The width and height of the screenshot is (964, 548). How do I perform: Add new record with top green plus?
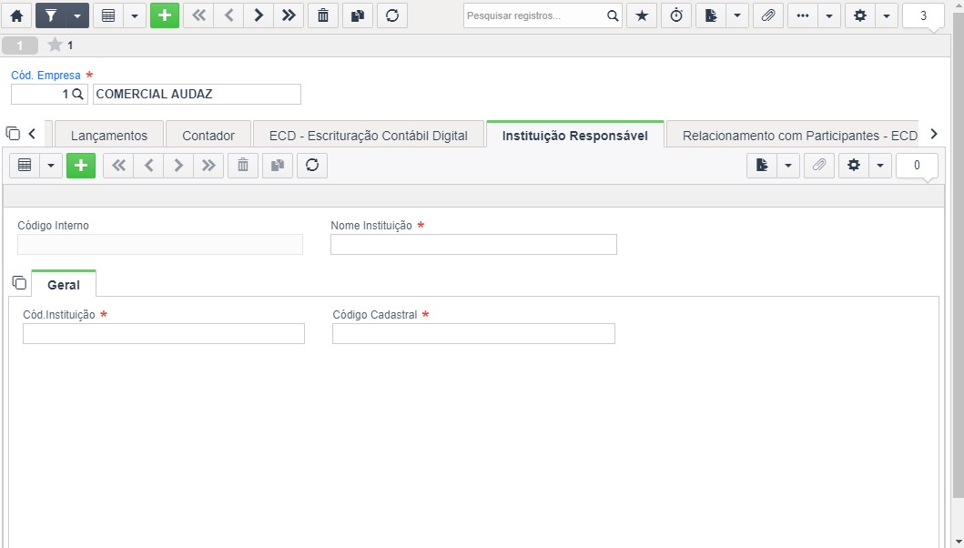[x=164, y=15]
